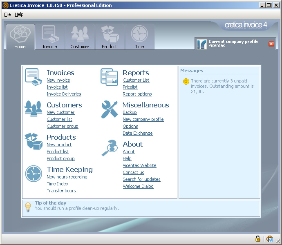
Task: Click the yellow unpaid invoices message icon
Action: 186,81
